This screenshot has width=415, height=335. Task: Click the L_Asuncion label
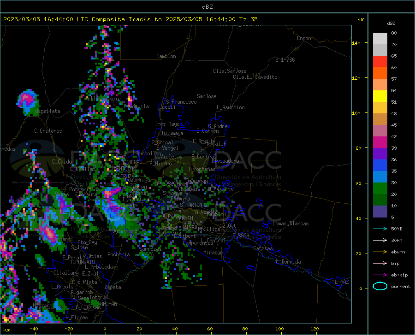pyautogui.click(x=231, y=107)
